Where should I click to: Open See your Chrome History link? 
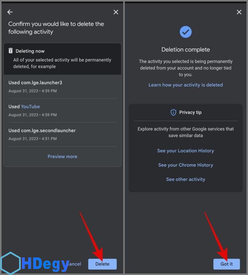(x=186, y=165)
